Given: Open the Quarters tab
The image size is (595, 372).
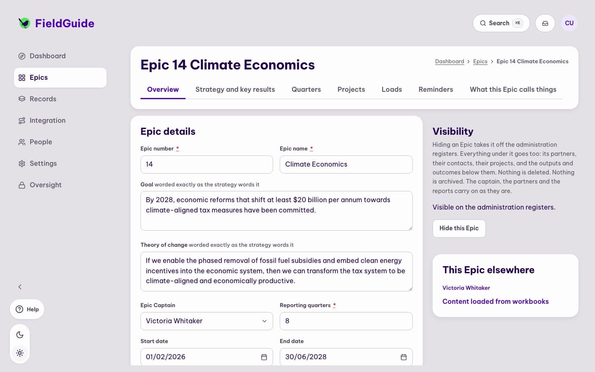Looking at the screenshot, I should tap(306, 90).
